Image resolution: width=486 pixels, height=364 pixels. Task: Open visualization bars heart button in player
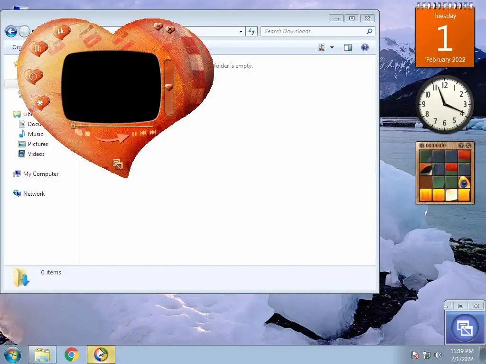pyautogui.click(x=61, y=31)
